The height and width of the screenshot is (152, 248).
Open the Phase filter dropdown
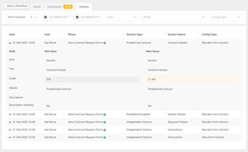[174, 17]
